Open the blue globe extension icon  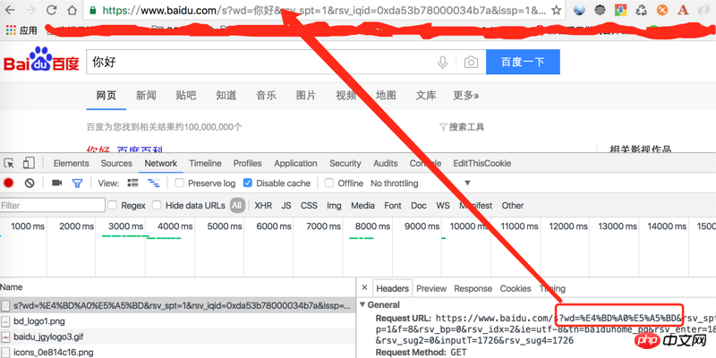[x=579, y=10]
